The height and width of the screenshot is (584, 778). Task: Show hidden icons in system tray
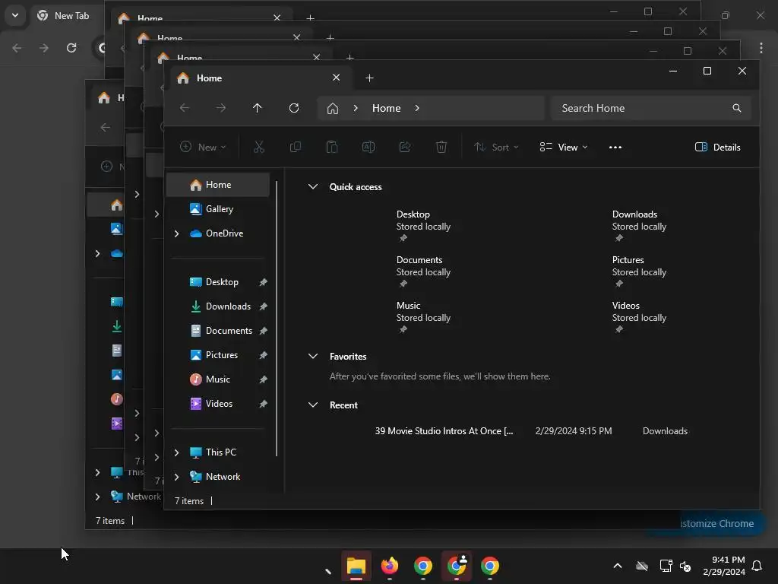pos(618,566)
